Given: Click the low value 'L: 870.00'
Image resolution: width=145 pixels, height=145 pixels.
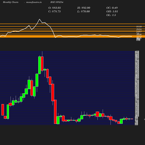Looking at the screenshot, I should pyautogui.click(x=84, y=12).
